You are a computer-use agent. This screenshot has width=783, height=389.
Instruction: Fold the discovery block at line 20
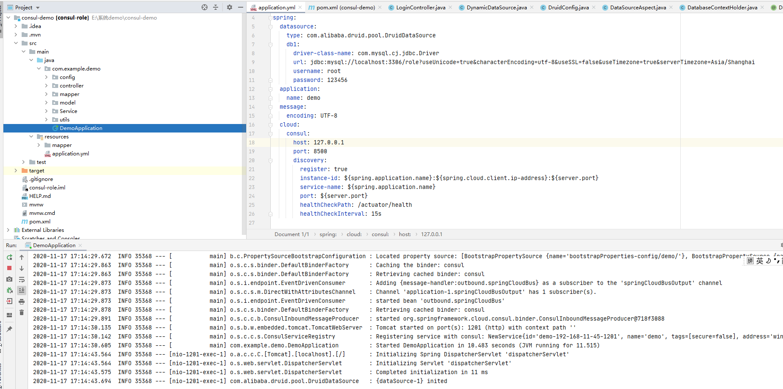[270, 160]
